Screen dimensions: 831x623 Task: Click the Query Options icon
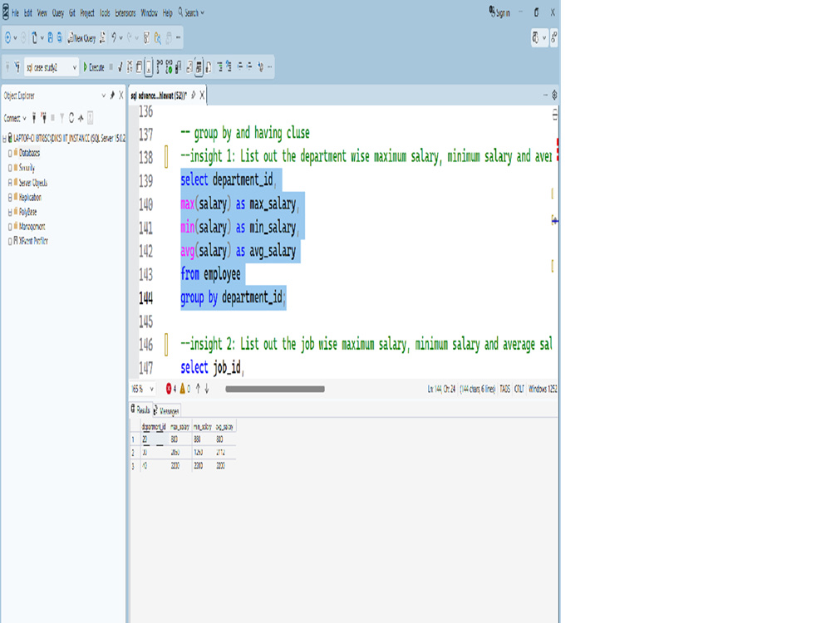click(x=138, y=67)
